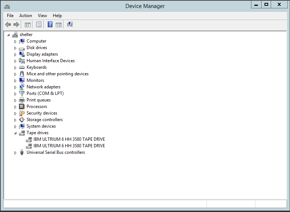Open the View menu

(x=42, y=16)
